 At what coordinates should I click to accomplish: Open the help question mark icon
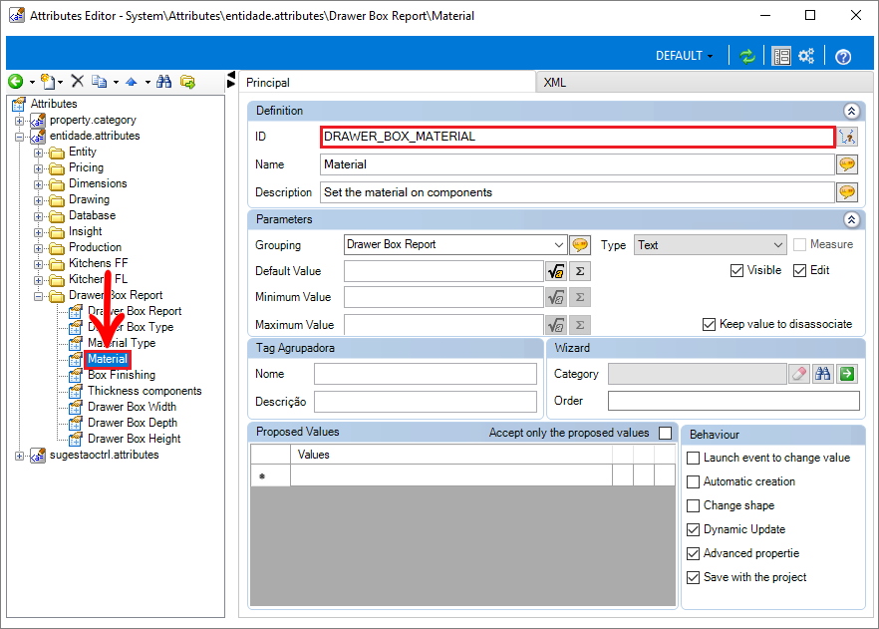click(842, 57)
